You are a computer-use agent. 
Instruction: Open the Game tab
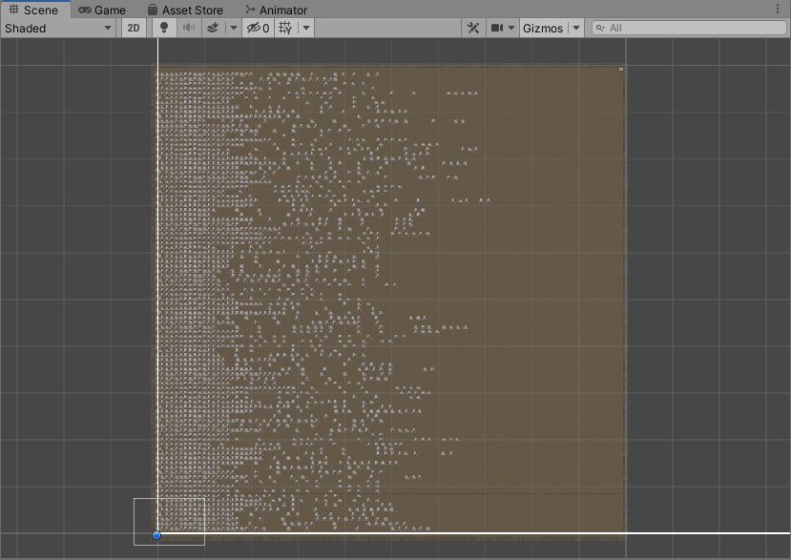click(x=102, y=10)
